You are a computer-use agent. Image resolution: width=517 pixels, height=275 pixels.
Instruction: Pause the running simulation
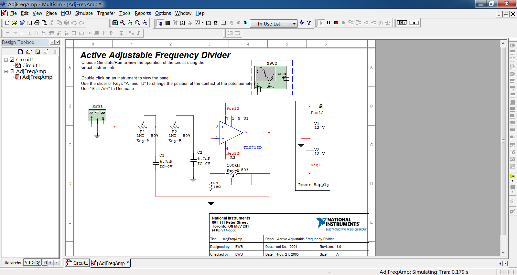[x=329, y=23]
